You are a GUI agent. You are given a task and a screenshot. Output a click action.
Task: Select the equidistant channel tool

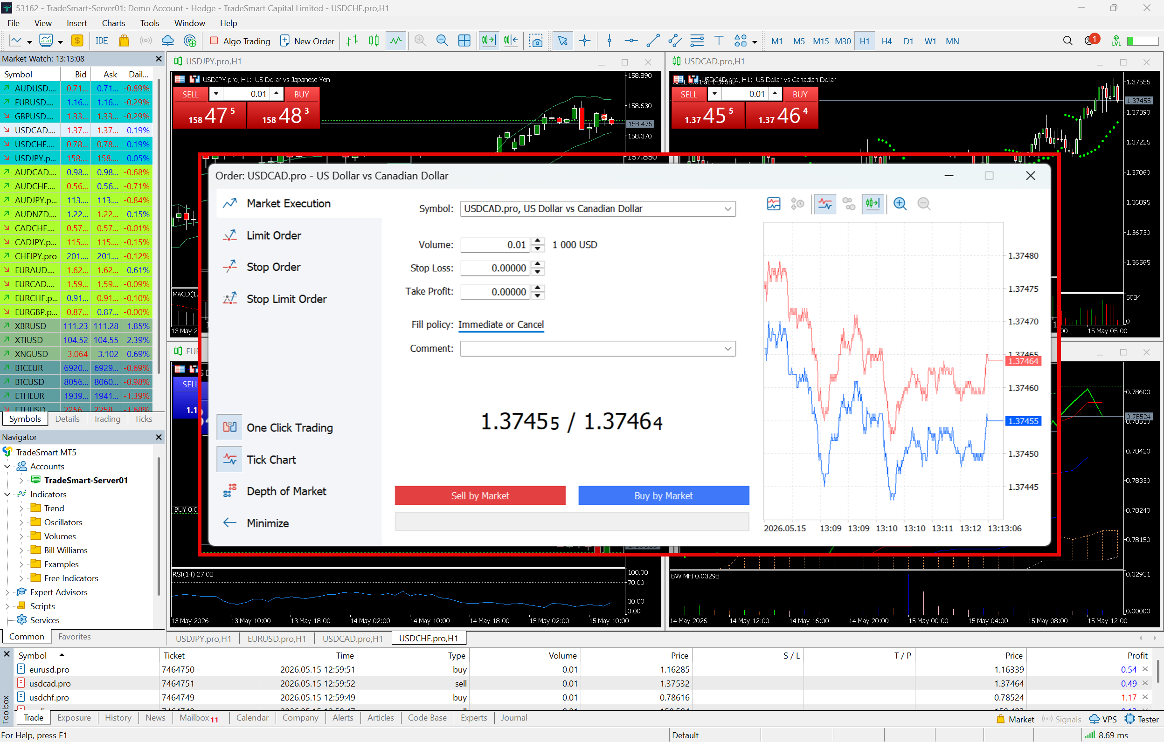[x=675, y=41]
